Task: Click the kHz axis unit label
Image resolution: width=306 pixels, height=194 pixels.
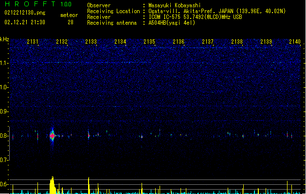Action: coord(4,39)
